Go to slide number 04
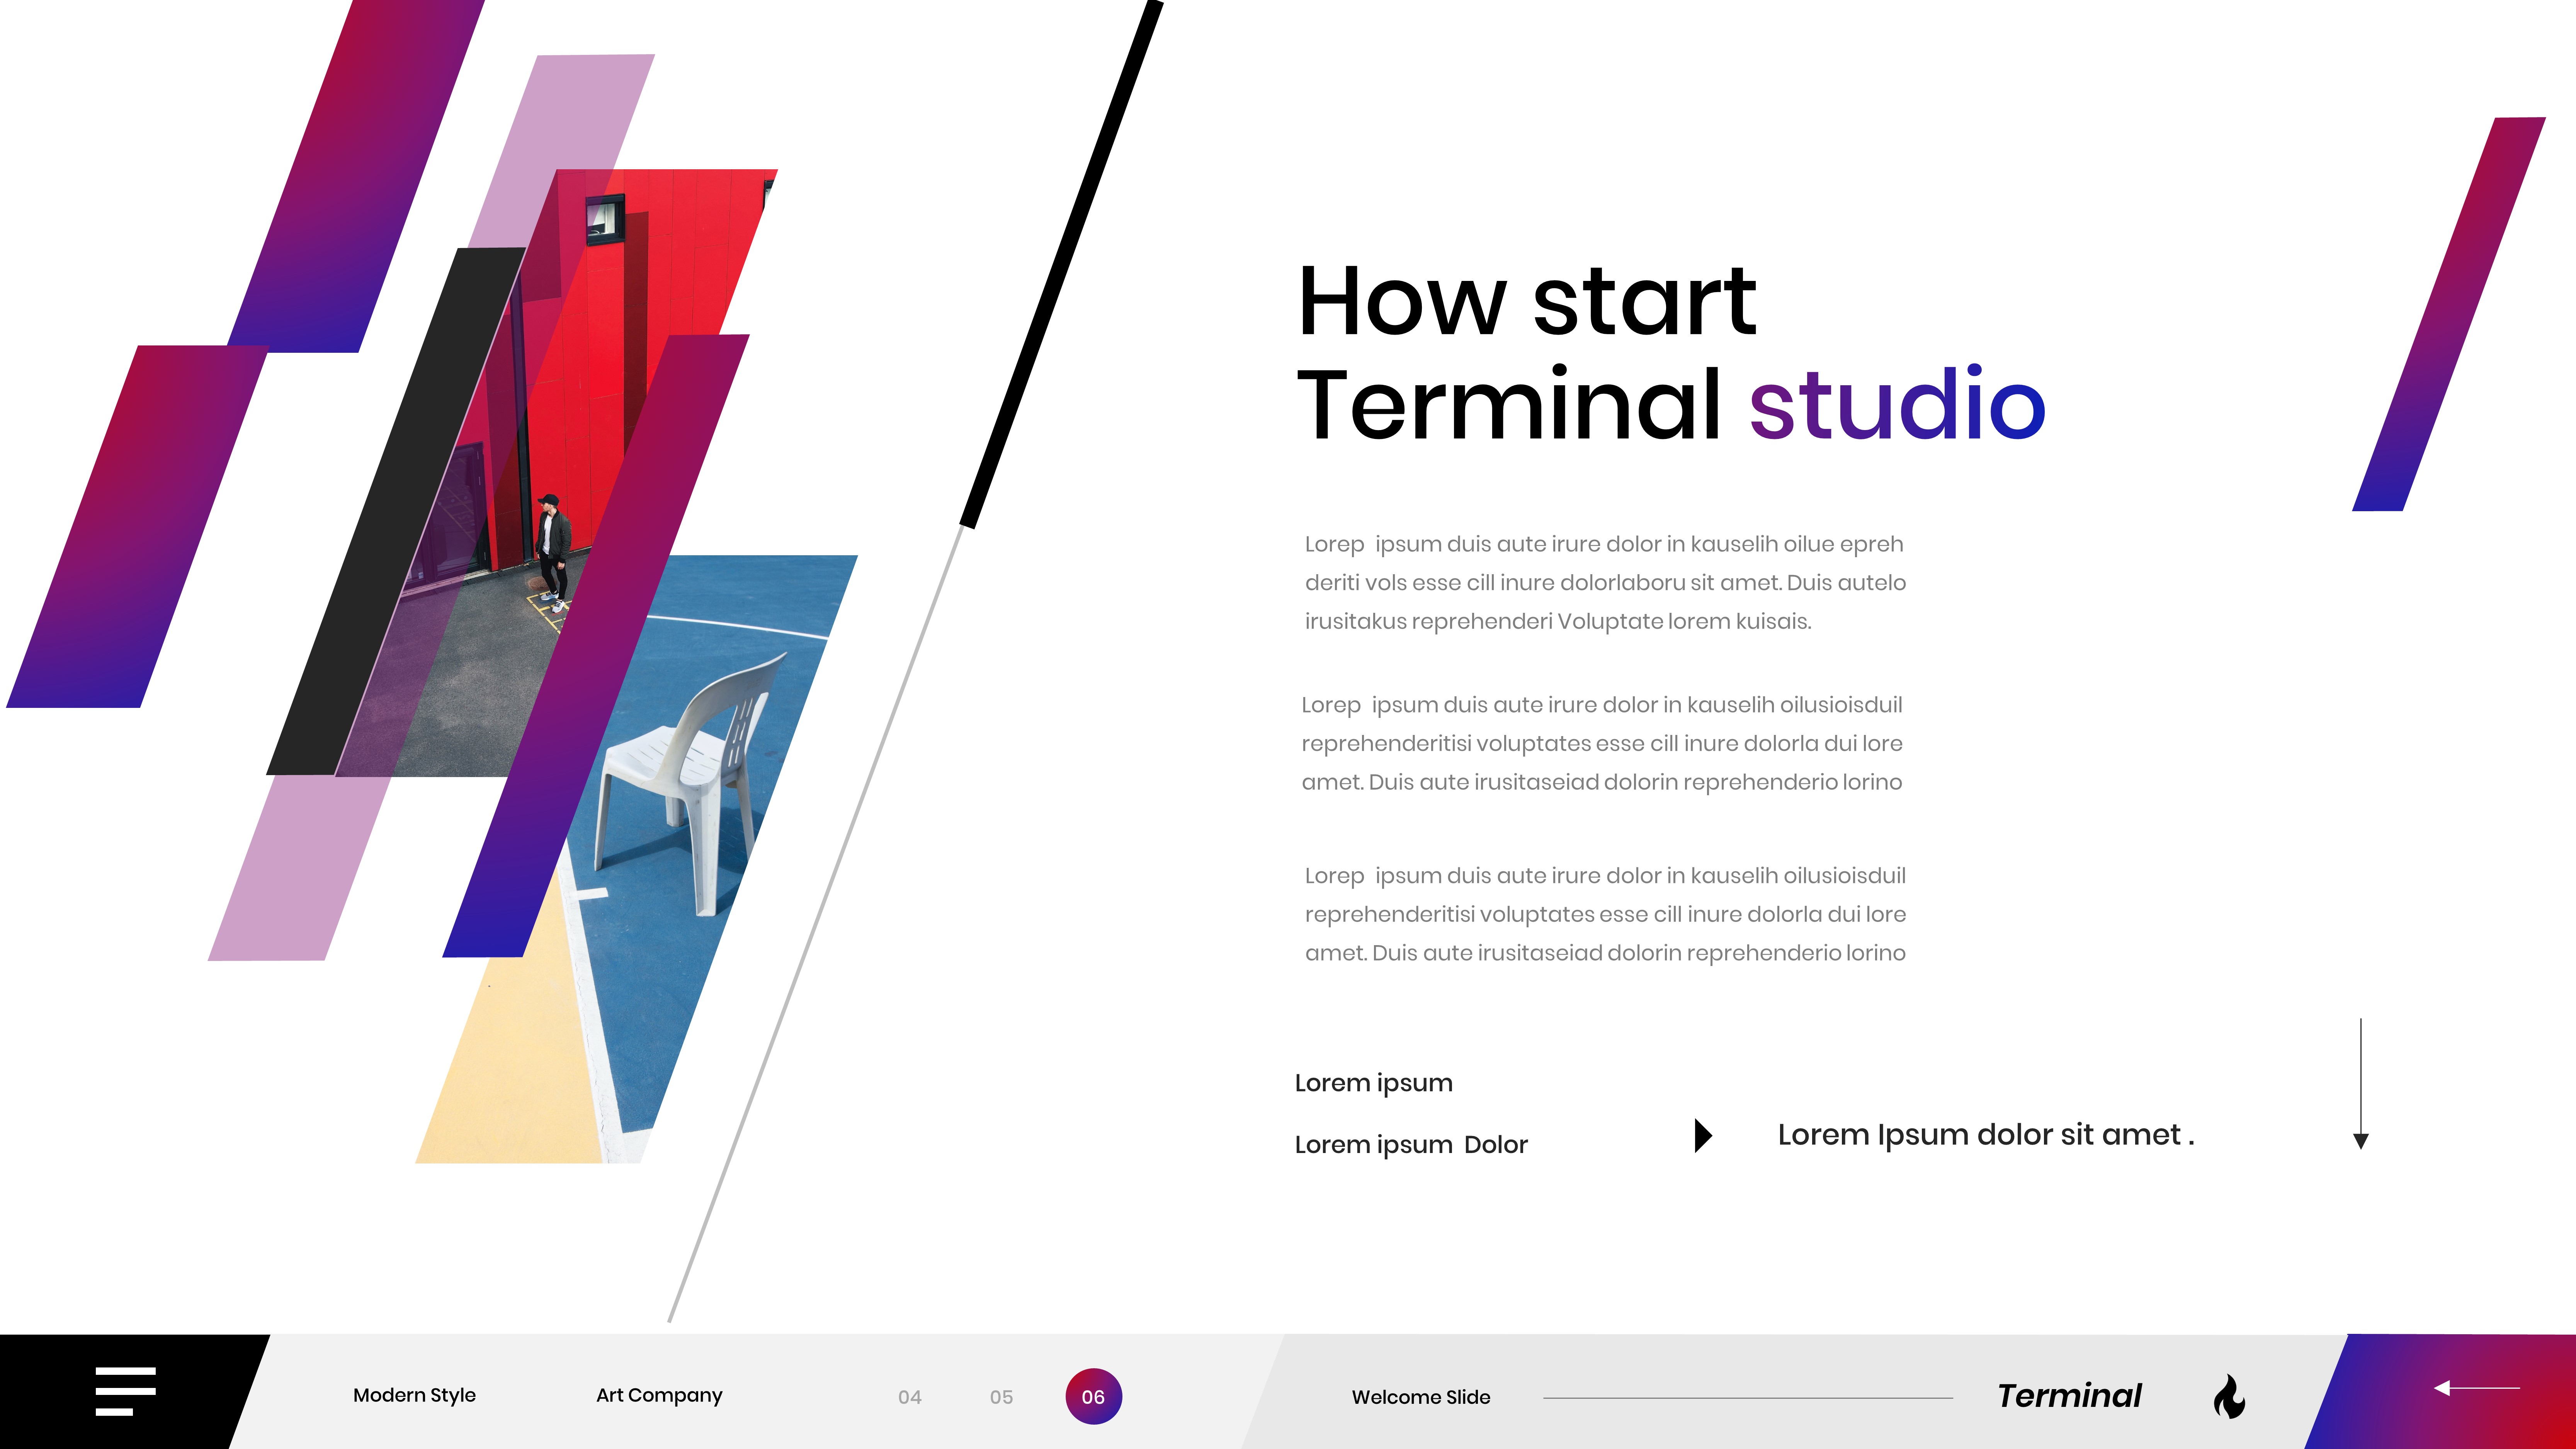 coord(909,1397)
